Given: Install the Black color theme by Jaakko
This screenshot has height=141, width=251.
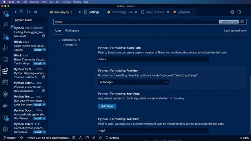Looking at the screenshot, I should 38,50.
